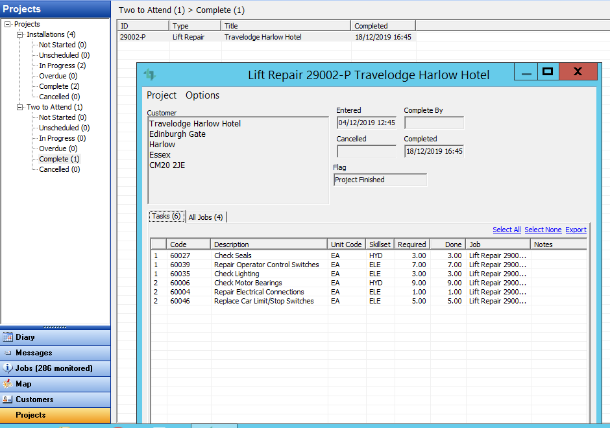The height and width of the screenshot is (428, 610).
Task: Click the app logo in dialog title bar
Action: tap(150, 75)
